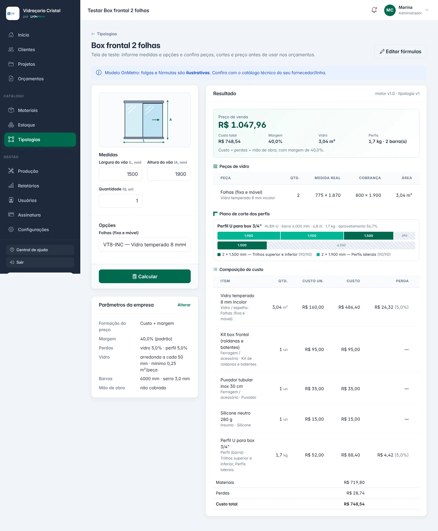Open the Folhas glass type dropdown
Image resolution: width=438 pixels, height=531 pixels.
pos(145,245)
